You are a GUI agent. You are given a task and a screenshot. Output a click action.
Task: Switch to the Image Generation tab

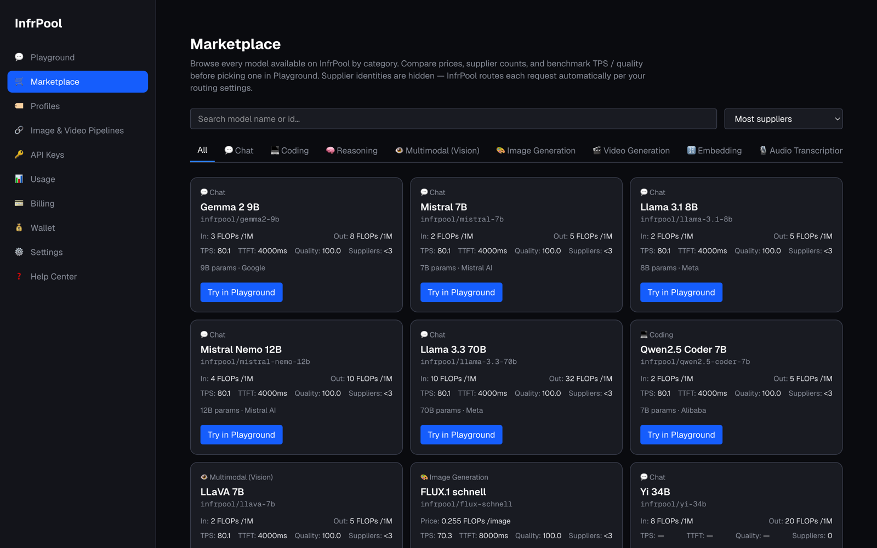pyautogui.click(x=536, y=150)
